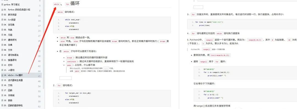Screen dimensions: 297x109
Task: Open the python 学习笔记 outline entry
Action: click(x=12, y=5)
